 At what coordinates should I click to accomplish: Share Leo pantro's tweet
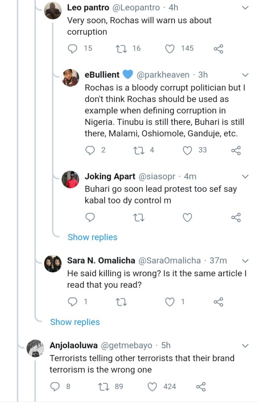click(218, 49)
